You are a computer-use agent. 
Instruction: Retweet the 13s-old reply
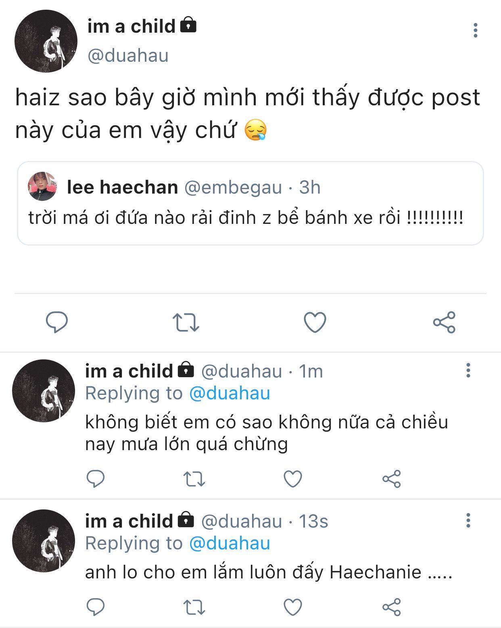pyautogui.click(x=194, y=607)
